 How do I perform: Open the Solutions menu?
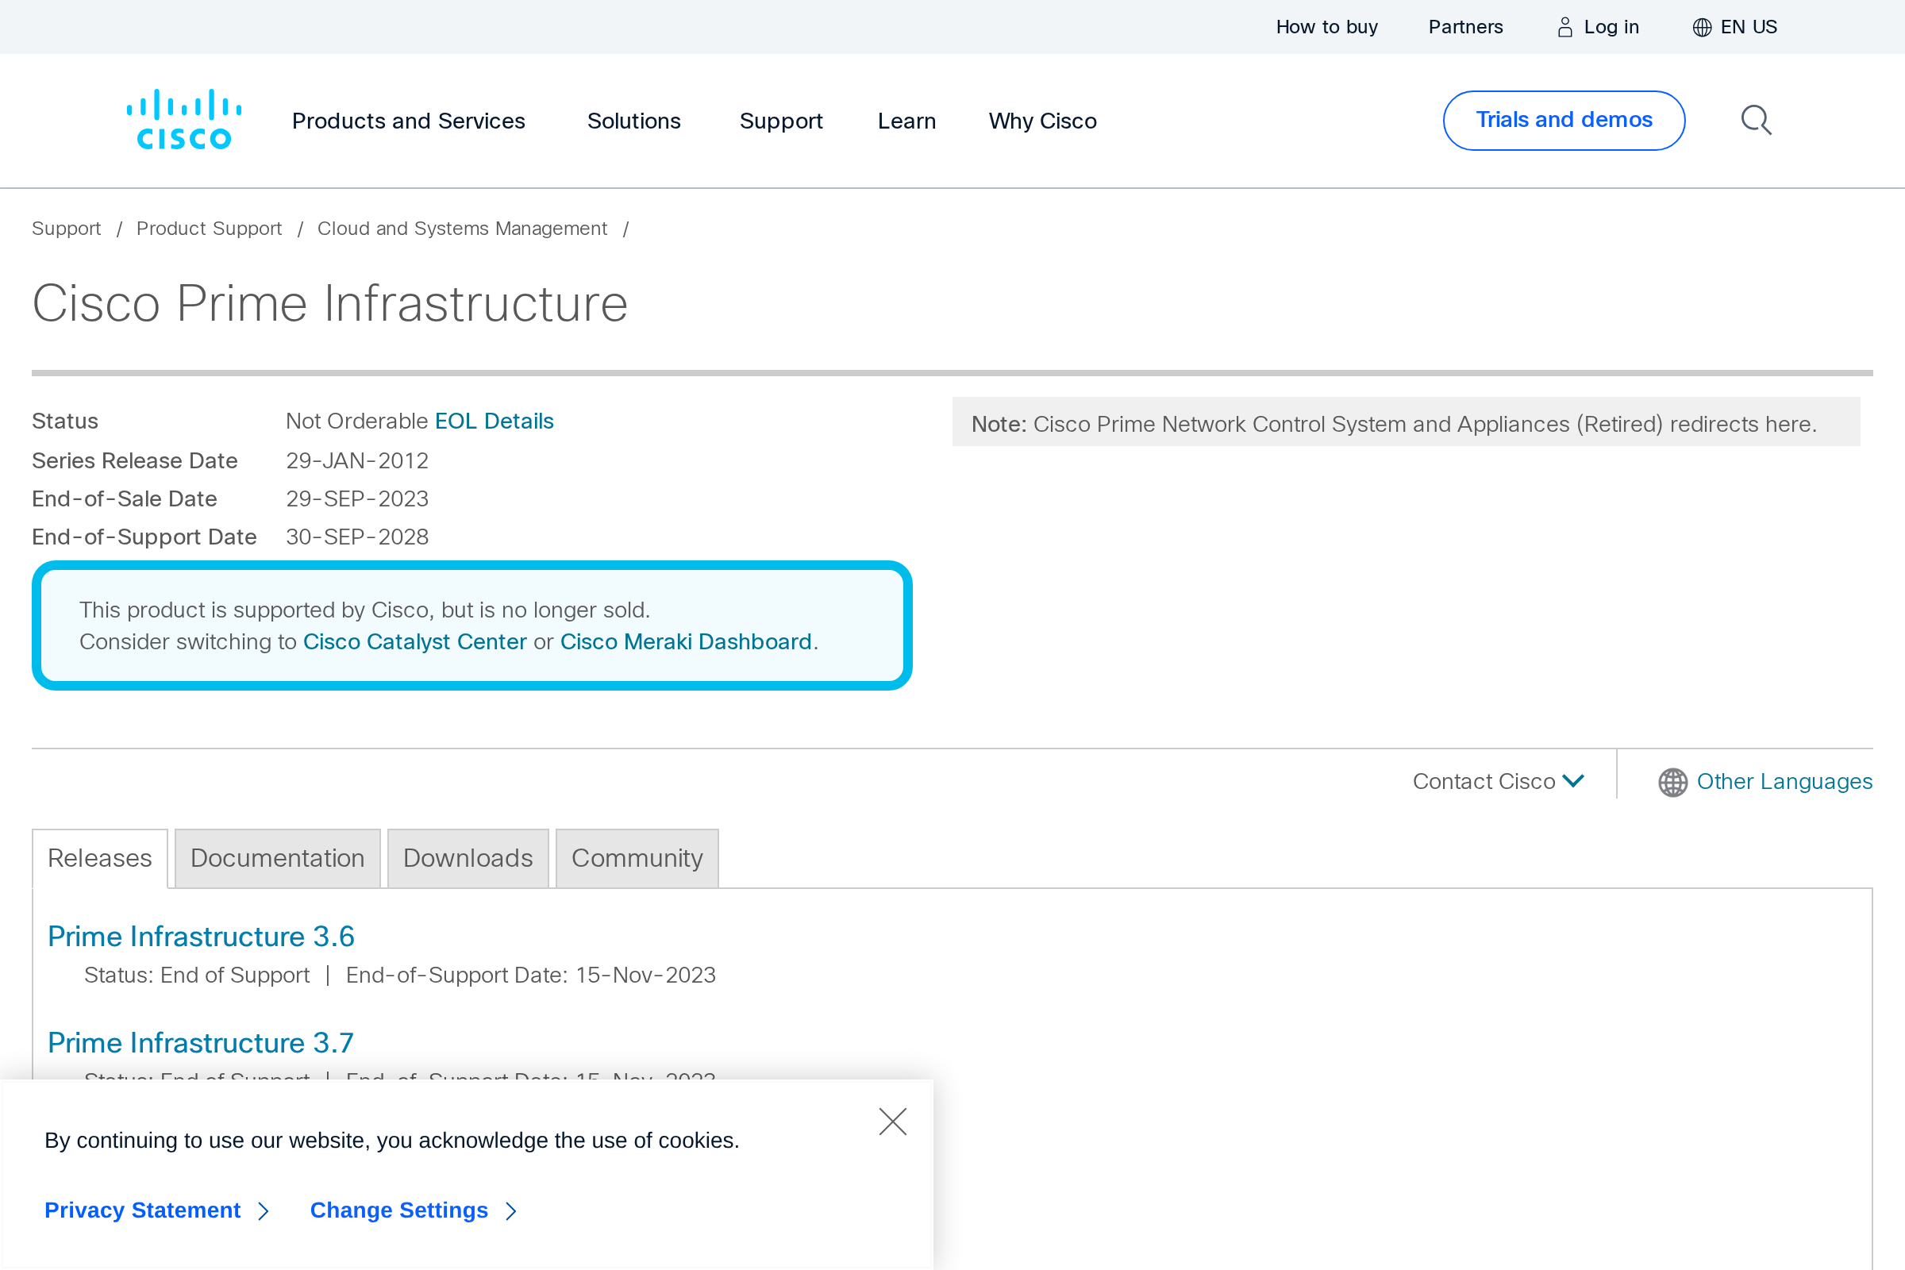tap(633, 121)
